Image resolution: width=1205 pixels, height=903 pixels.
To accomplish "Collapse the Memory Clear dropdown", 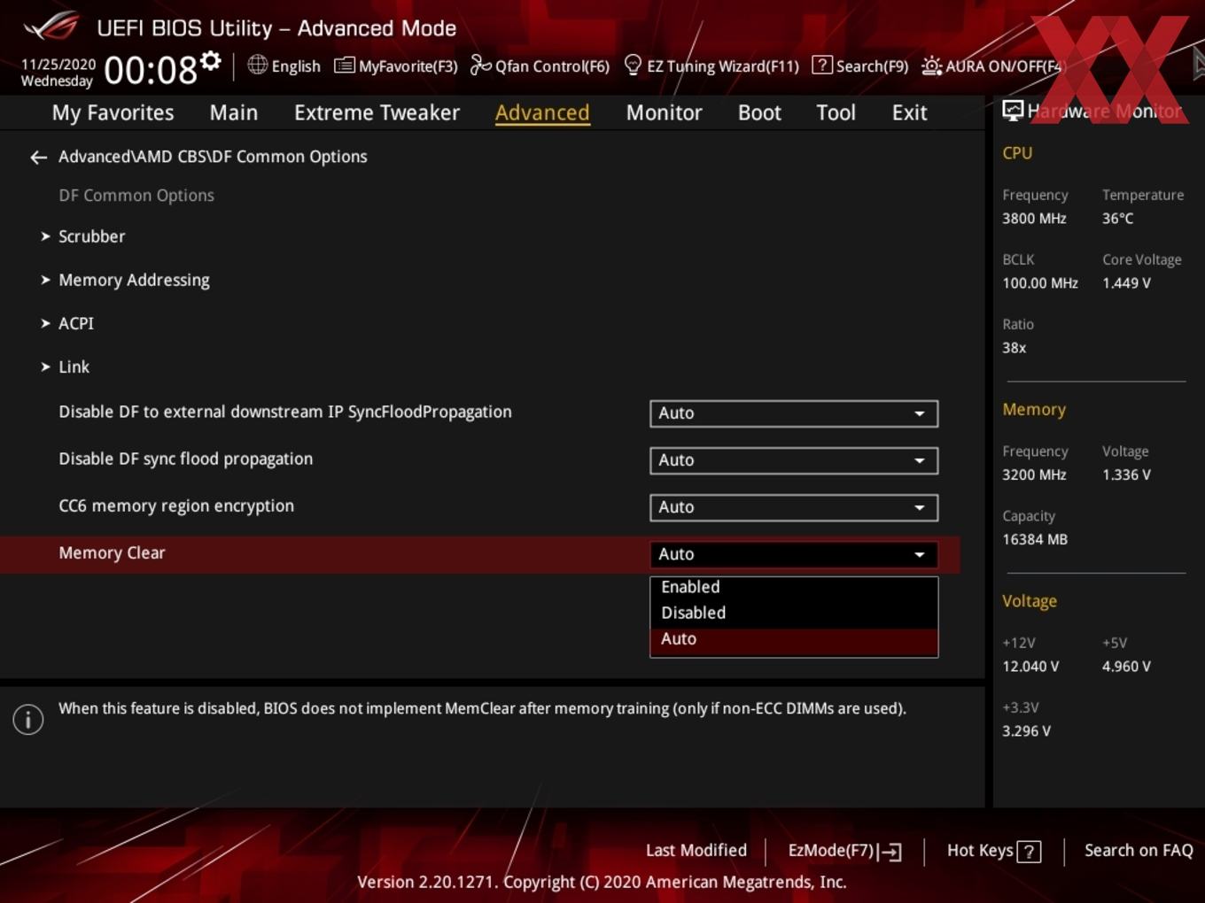I will [x=794, y=554].
